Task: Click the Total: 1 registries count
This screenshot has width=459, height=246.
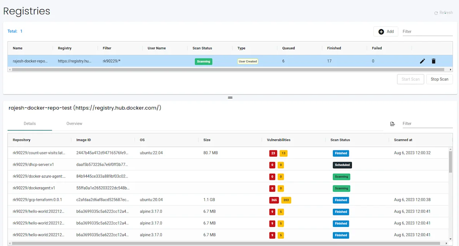Action: (15, 31)
